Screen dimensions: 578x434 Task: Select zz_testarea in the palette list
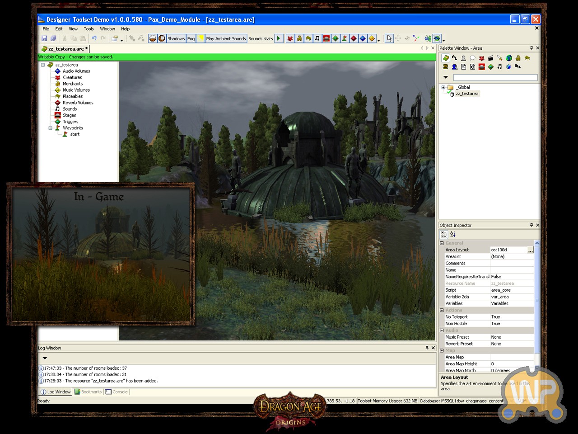[467, 94]
